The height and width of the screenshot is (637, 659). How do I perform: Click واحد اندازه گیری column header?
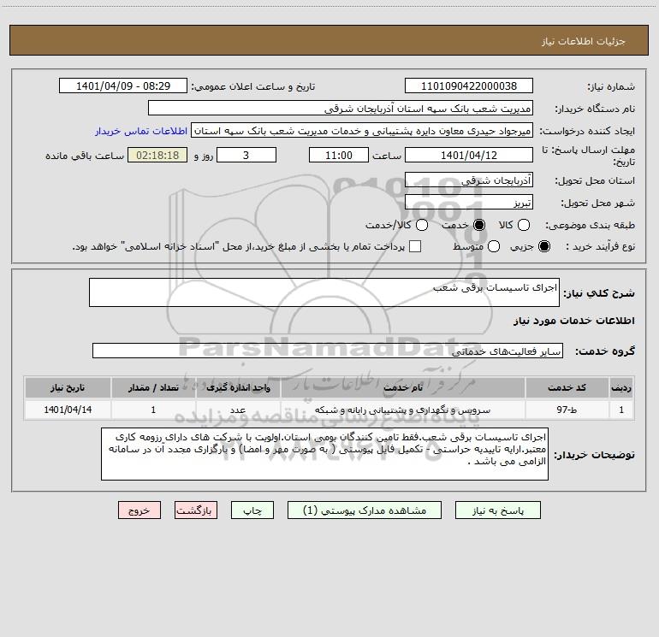pyautogui.click(x=238, y=387)
